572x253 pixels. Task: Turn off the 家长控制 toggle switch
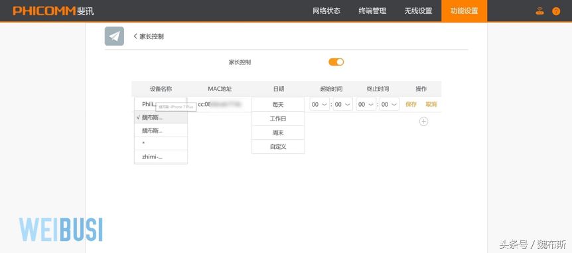coord(336,62)
